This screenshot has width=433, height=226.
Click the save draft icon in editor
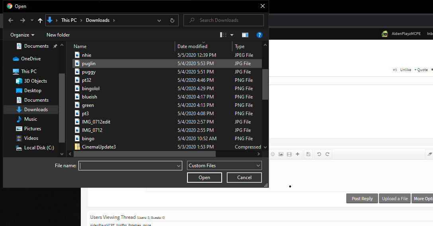(x=308, y=154)
